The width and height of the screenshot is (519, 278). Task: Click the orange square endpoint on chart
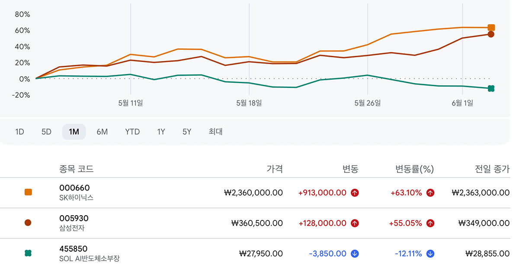point(491,28)
